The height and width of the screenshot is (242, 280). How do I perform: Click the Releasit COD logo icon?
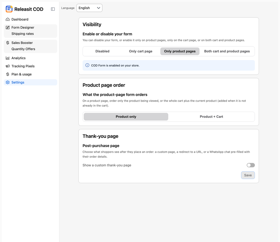pyautogui.click(x=9, y=9)
